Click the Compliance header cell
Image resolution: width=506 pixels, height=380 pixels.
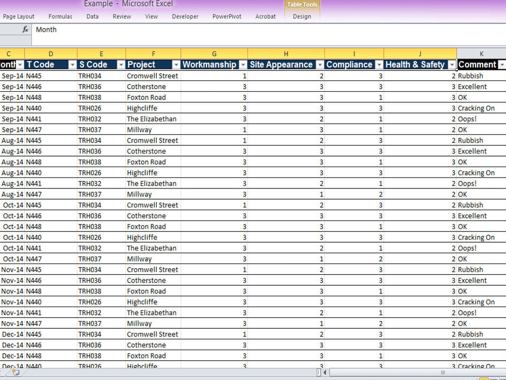tap(354, 65)
